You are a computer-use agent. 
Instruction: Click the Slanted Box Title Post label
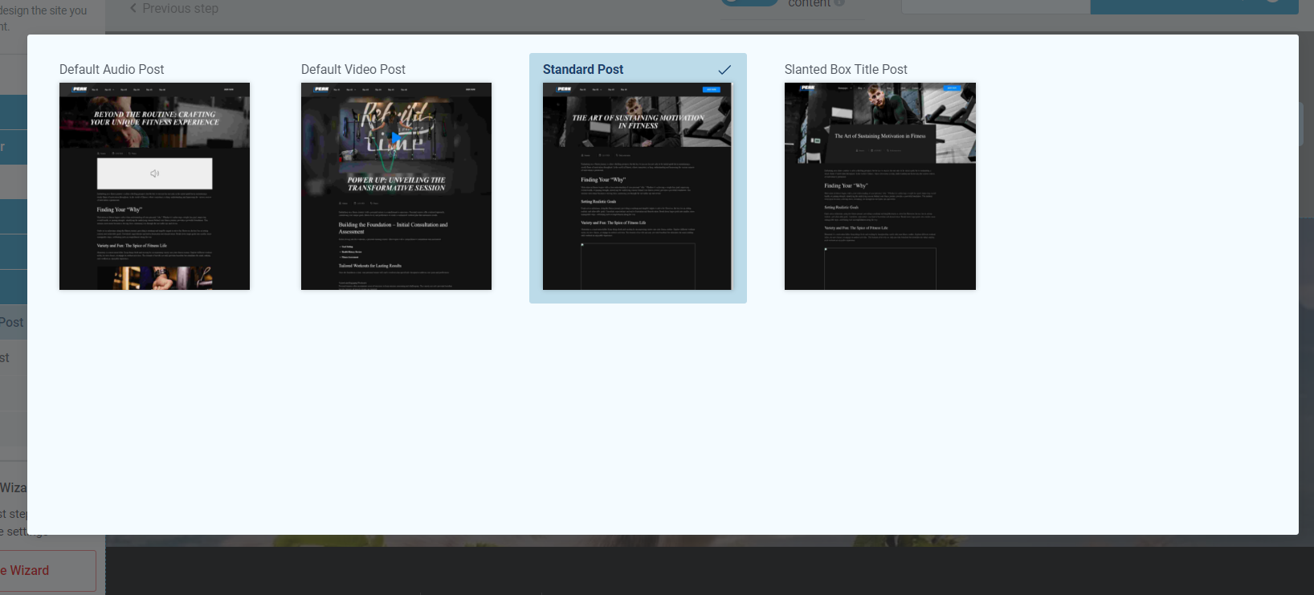(x=846, y=70)
